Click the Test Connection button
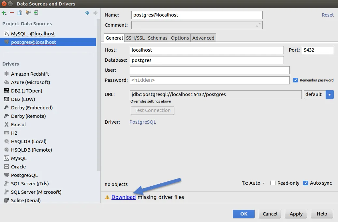Image resolution: width=338 pixels, height=222 pixels. [x=153, y=110]
